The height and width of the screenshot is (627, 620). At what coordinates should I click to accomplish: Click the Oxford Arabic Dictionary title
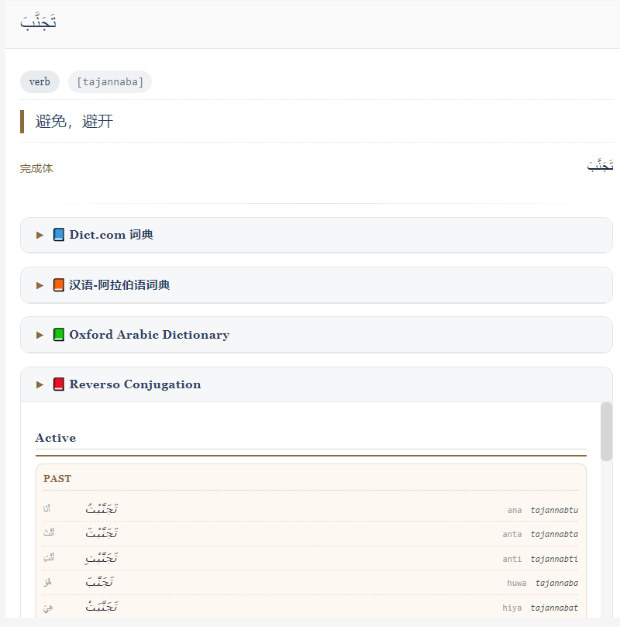(x=150, y=335)
